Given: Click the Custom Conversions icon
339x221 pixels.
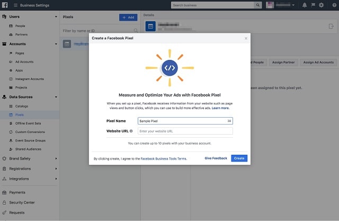Looking at the screenshot, I should point(11,132).
